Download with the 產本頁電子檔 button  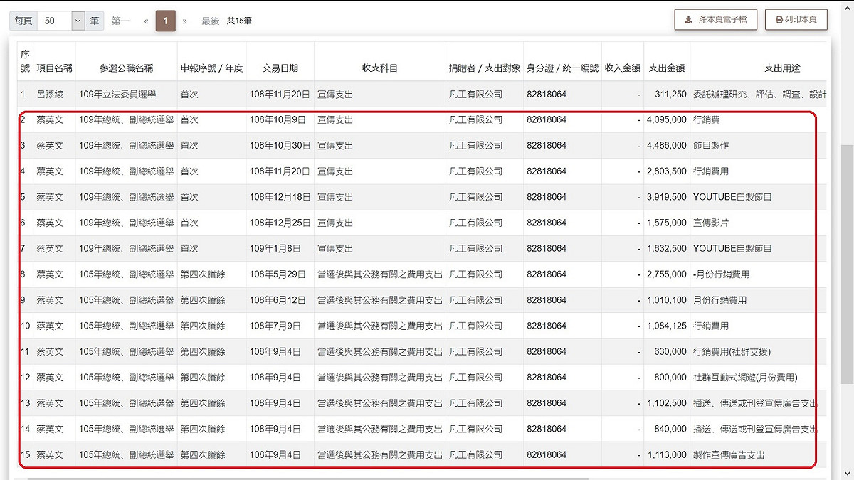716,20
